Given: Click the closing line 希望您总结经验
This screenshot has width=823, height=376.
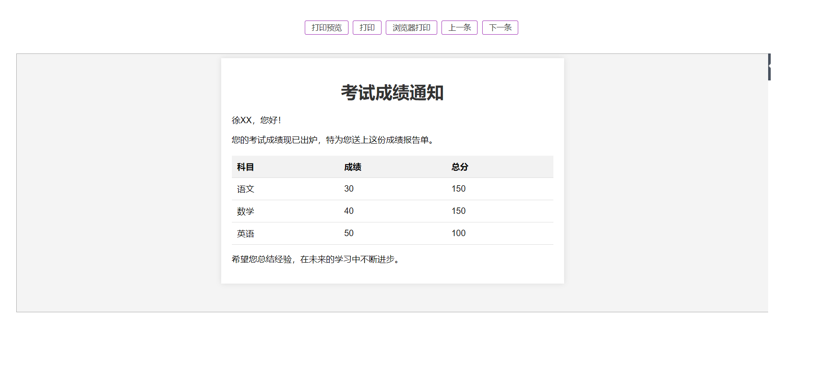Looking at the screenshot, I should [x=316, y=259].
